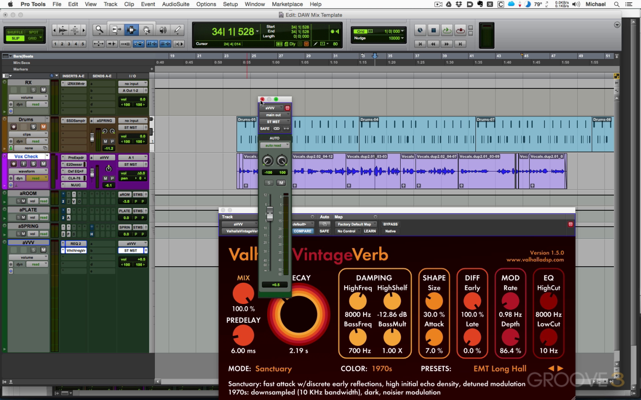The image size is (641, 400).
Task: Click the aVVV output window volume fader
Action: 269,213
